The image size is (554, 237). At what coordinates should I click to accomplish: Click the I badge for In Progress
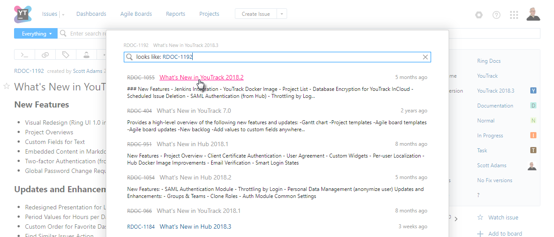tap(533, 136)
